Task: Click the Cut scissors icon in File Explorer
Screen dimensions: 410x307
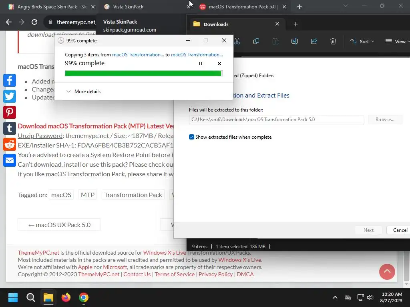Action: click(x=237, y=41)
